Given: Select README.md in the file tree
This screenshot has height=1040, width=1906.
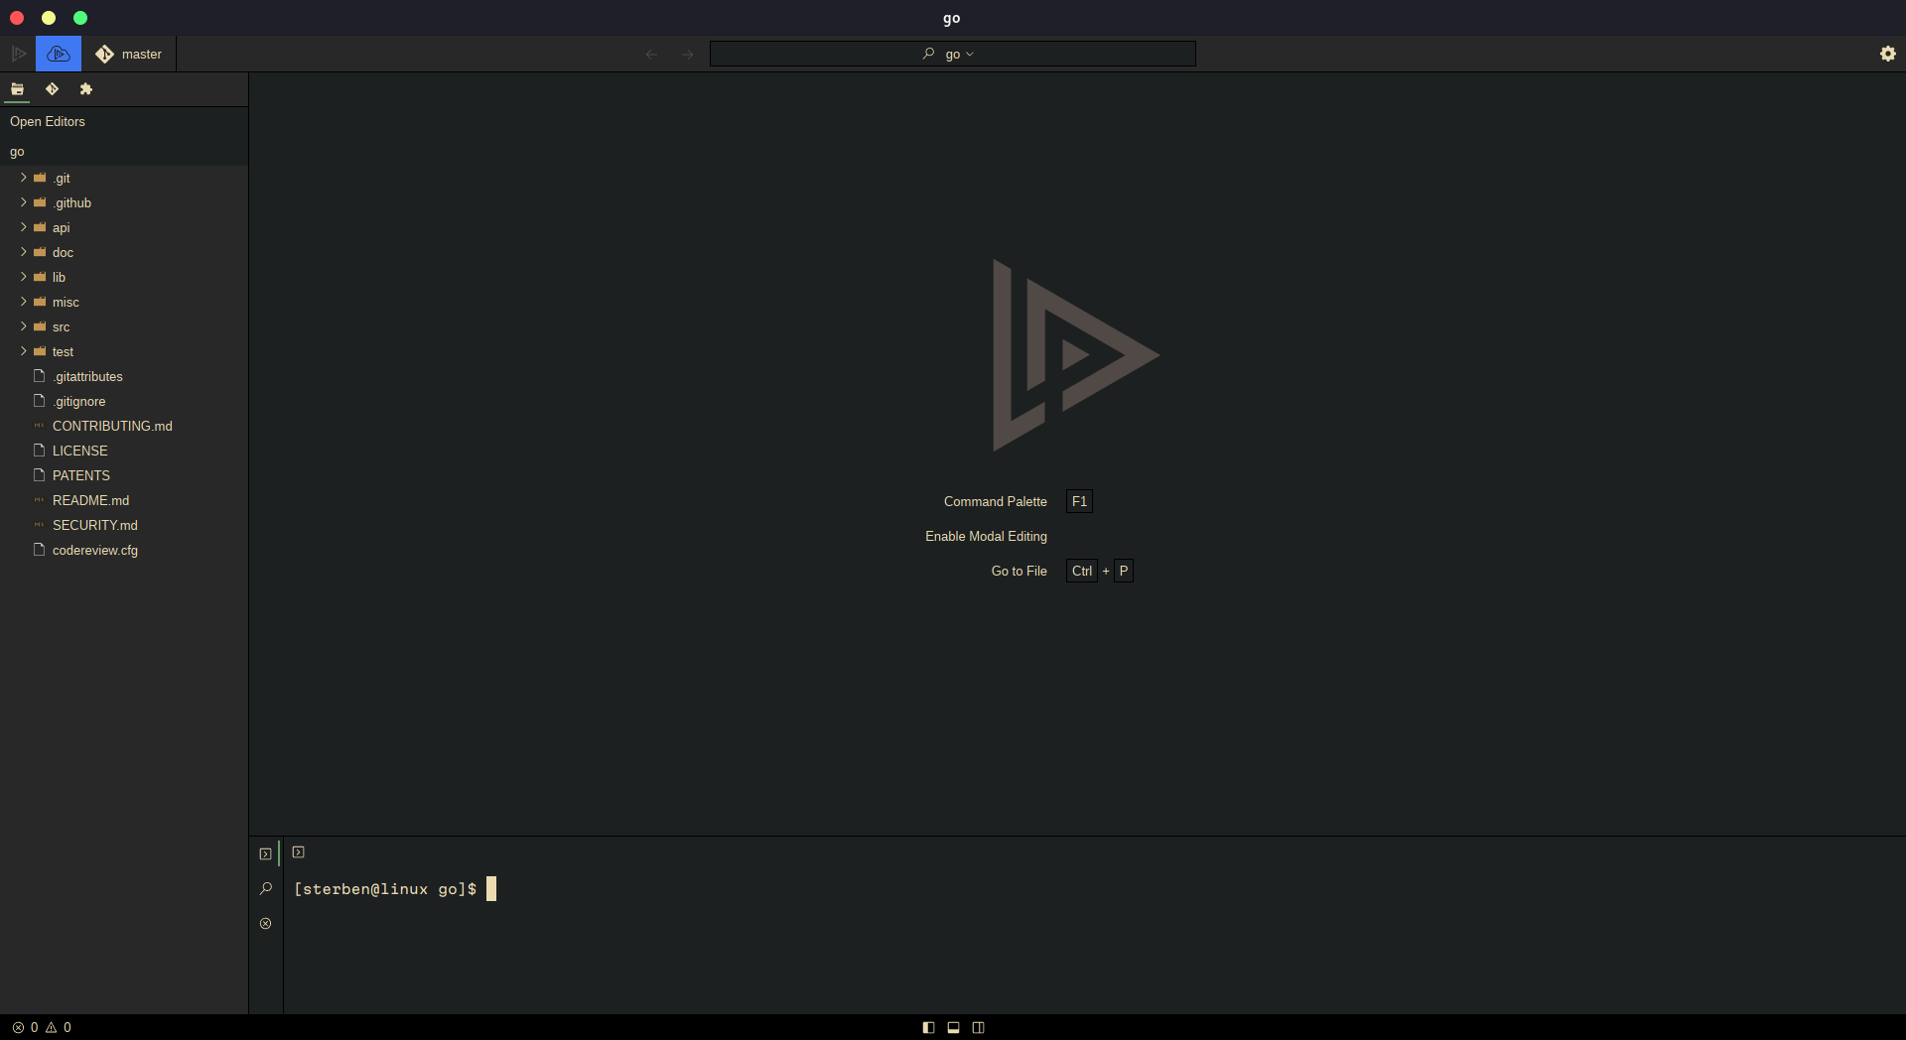Looking at the screenshot, I should click(x=90, y=500).
